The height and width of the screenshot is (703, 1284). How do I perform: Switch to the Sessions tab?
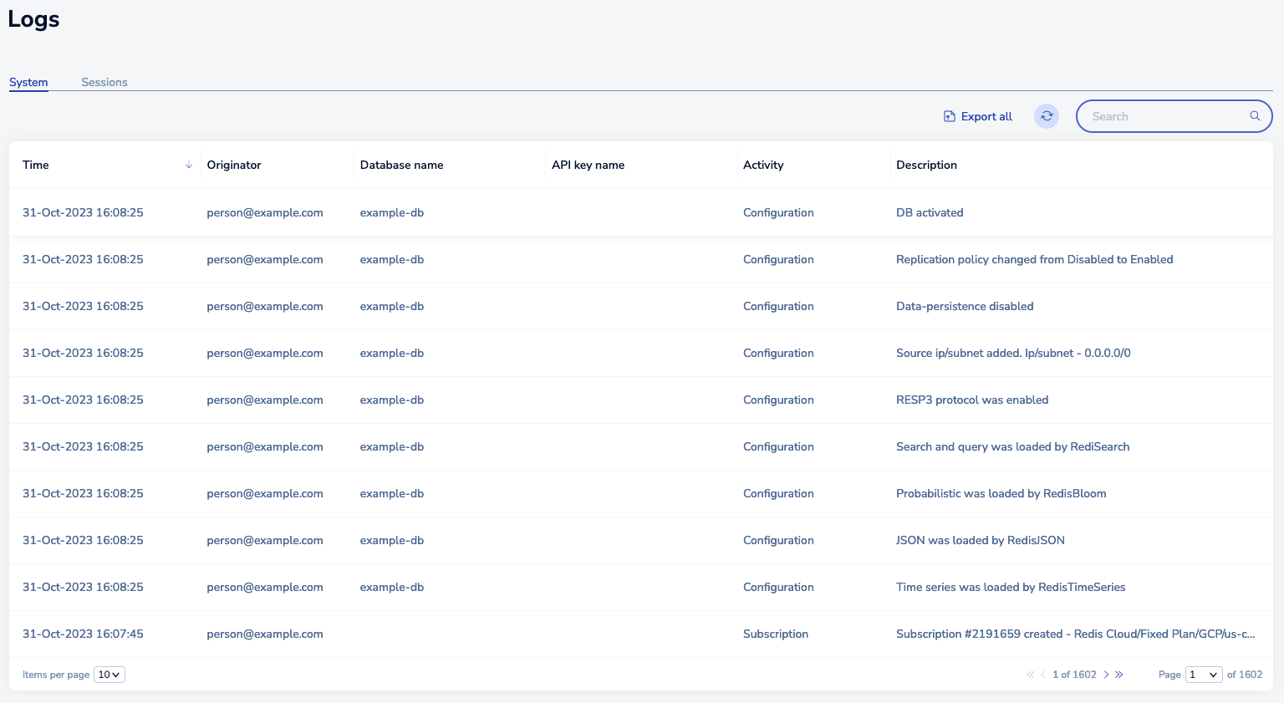click(104, 82)
